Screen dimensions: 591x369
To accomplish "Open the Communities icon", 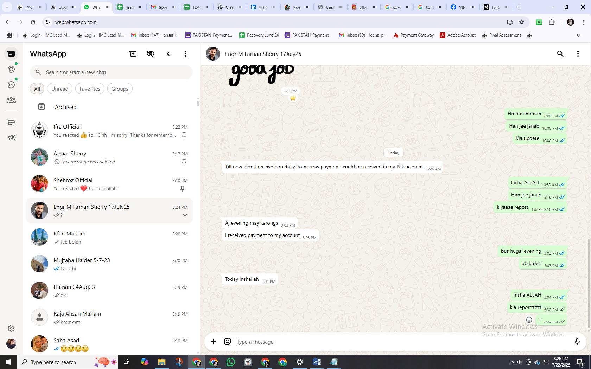I will point(11,100).
